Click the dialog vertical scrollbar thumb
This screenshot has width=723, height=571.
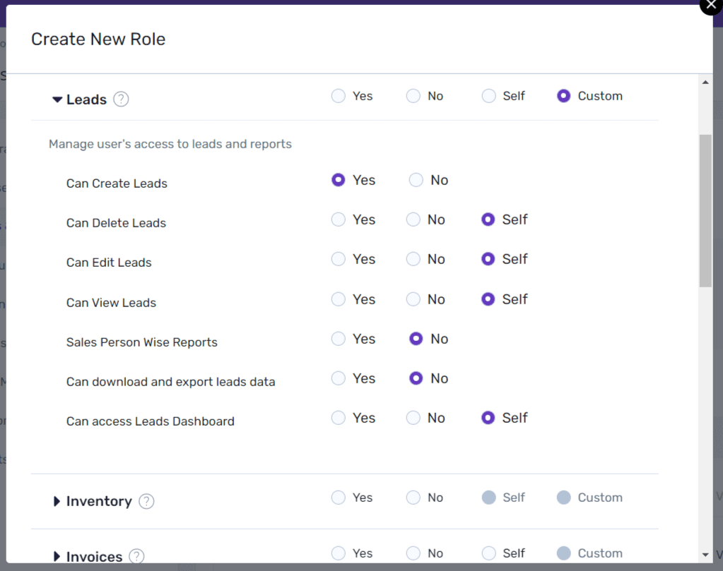click(705, 211)
